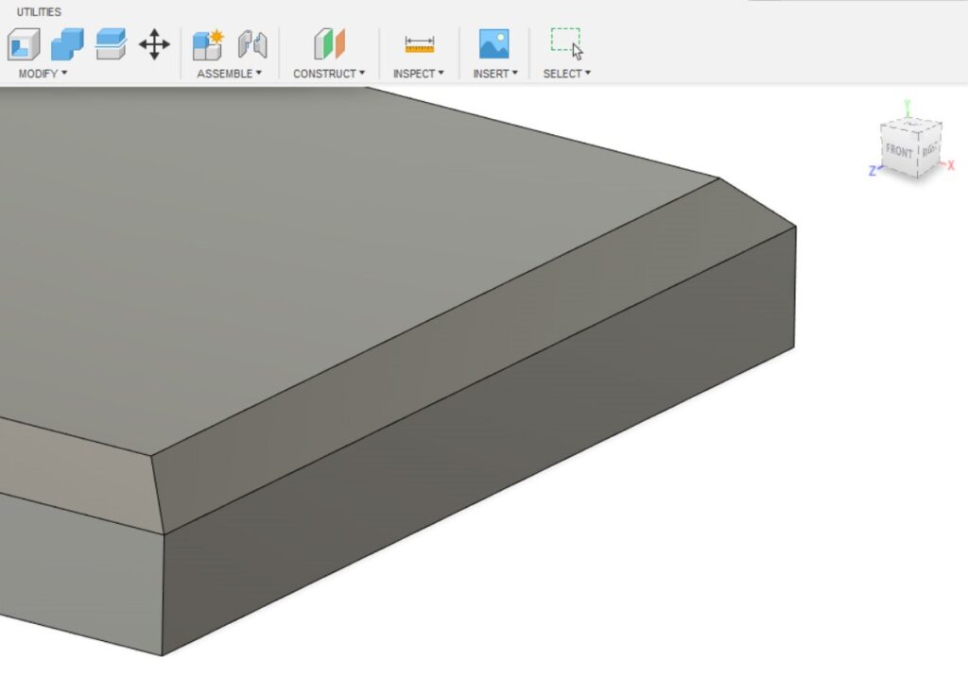Select the Joint tool icon
Viewport: 968px width, 692px height.
(251, 44)
